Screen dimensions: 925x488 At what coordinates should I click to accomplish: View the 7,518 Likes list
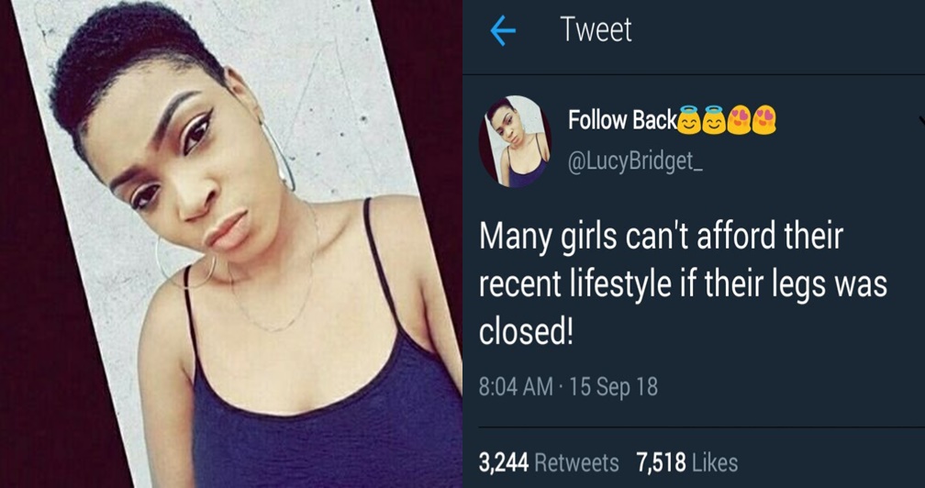[687, 462]
